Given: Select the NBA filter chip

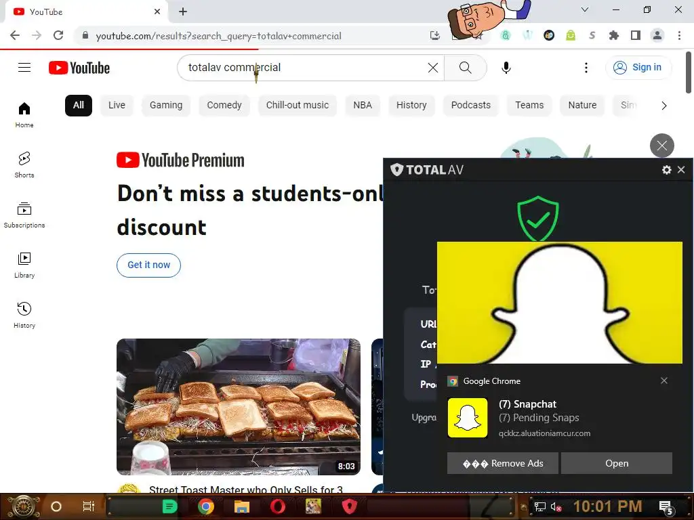Looking at the screenshot, I should click(x=363, y=105).
